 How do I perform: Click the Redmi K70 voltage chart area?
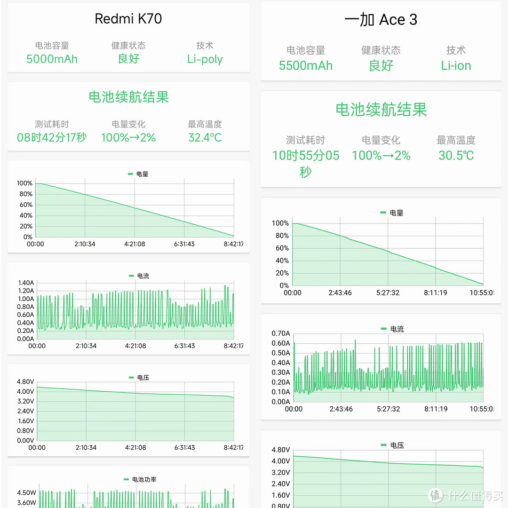[x=135, y=412]
